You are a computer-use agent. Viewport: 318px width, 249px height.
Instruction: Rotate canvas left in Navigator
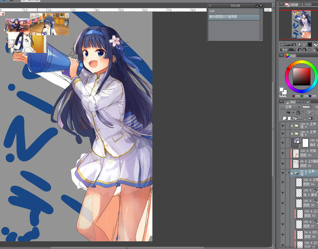click(300, 50)
